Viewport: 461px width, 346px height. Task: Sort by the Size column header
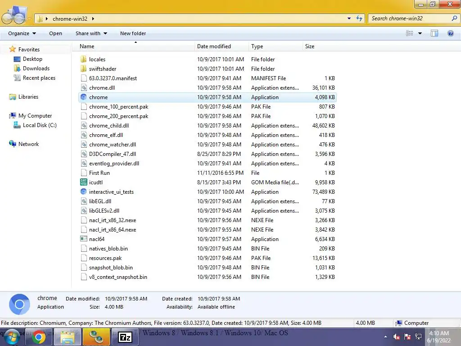[320, 46]
